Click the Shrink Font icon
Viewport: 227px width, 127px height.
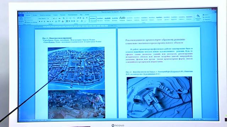[56, 18]
